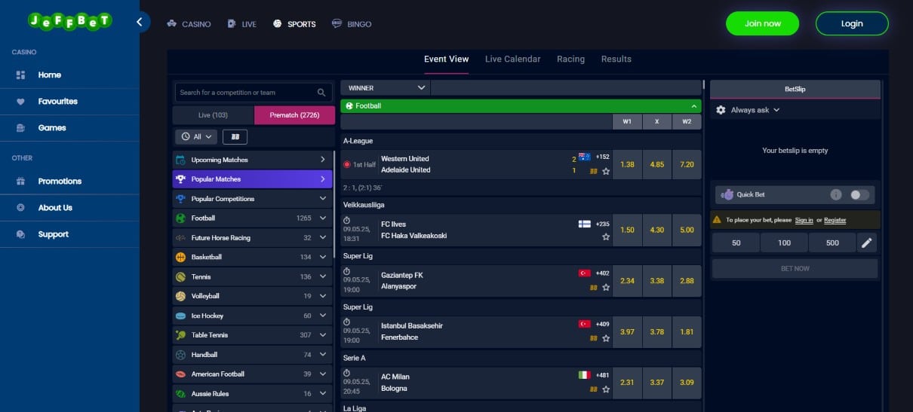Viewport: 913px width, 412px height.
Task: Click the Tennis ball icon in sports list
Action: pyautogui.click(x=180, y=276)
